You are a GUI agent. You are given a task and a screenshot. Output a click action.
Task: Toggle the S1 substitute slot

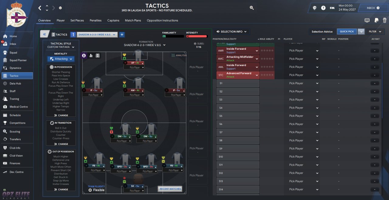click(x=238, y=83)
